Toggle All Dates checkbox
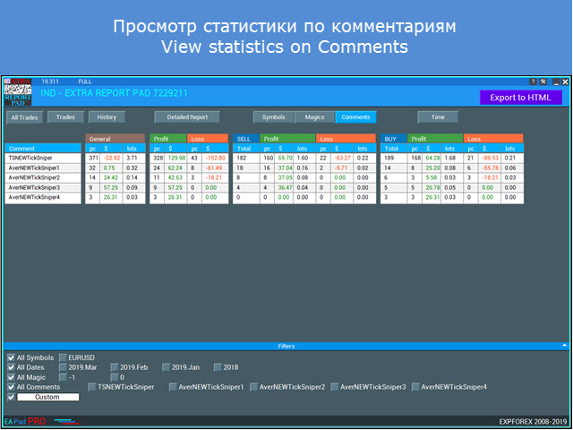Screen dimensions: 573x430 pos(12,367)
